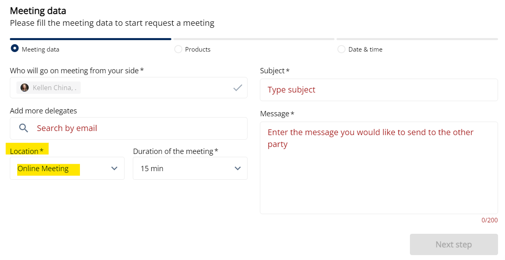The width and height of the screenshot is (505, 260).
Task: Go to the Date & time step label
Action: (365, 50)
